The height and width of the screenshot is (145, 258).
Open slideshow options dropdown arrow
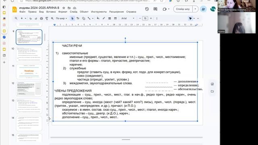click(x=195, y=9)
